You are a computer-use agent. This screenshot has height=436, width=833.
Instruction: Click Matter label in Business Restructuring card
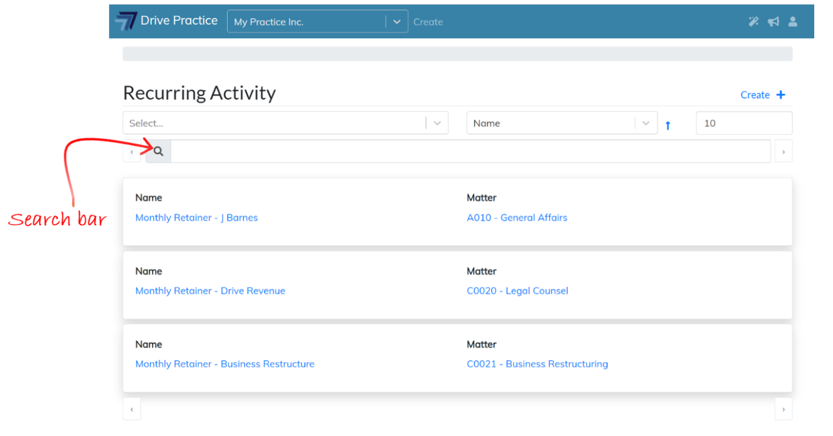click(482, 344)
